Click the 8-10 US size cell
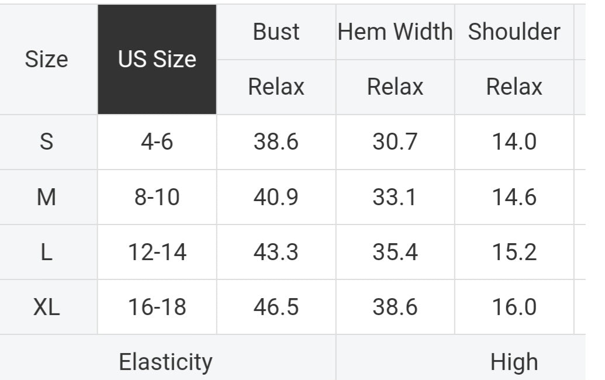The image size is (605, 380). (157, 197)
